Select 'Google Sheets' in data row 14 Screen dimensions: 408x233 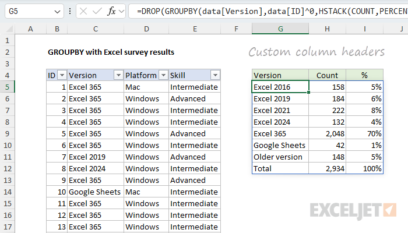click(96, 192)
